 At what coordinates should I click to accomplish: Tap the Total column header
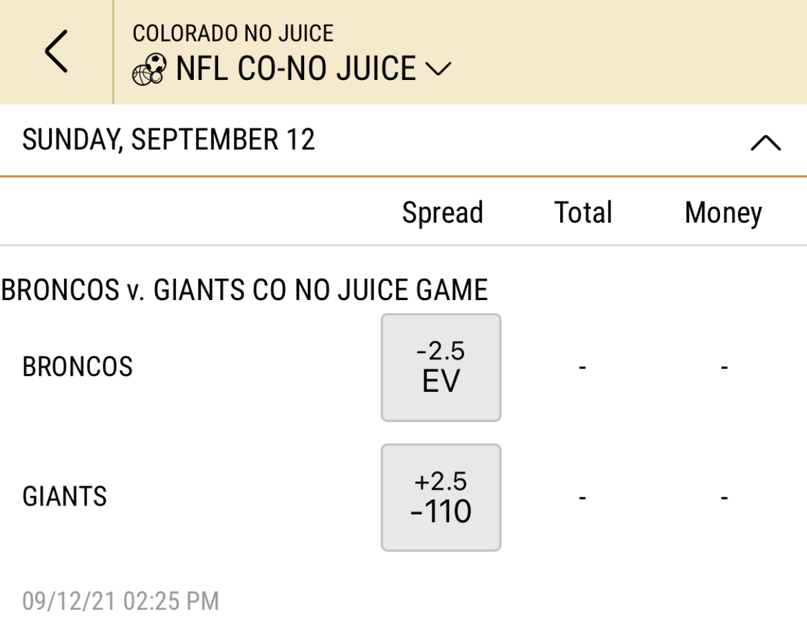[583, 212]
